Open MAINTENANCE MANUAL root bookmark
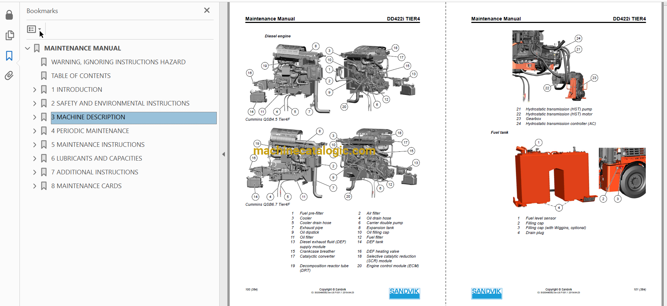Image resolution: width=667 pixels, height=306 pixels. click(x=82, y=48)
